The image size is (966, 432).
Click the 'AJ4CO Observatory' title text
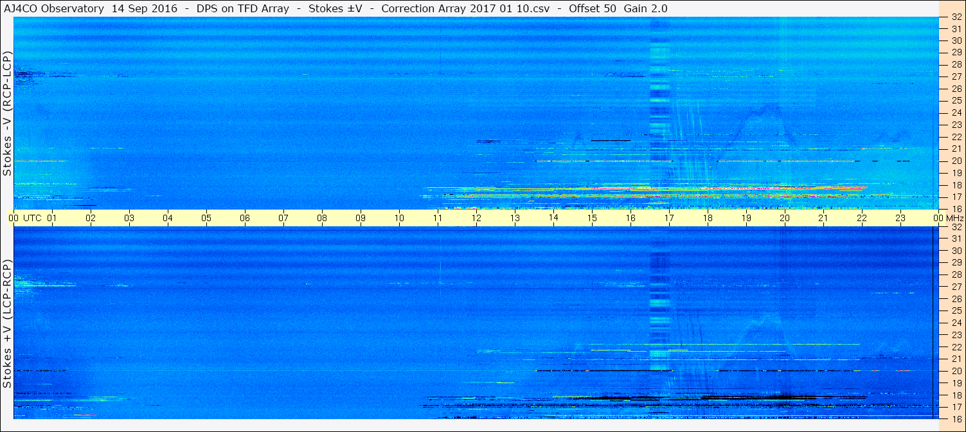click(55, 8)
